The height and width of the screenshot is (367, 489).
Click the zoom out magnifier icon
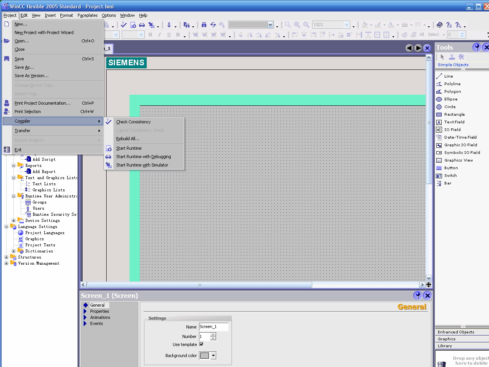306,25
